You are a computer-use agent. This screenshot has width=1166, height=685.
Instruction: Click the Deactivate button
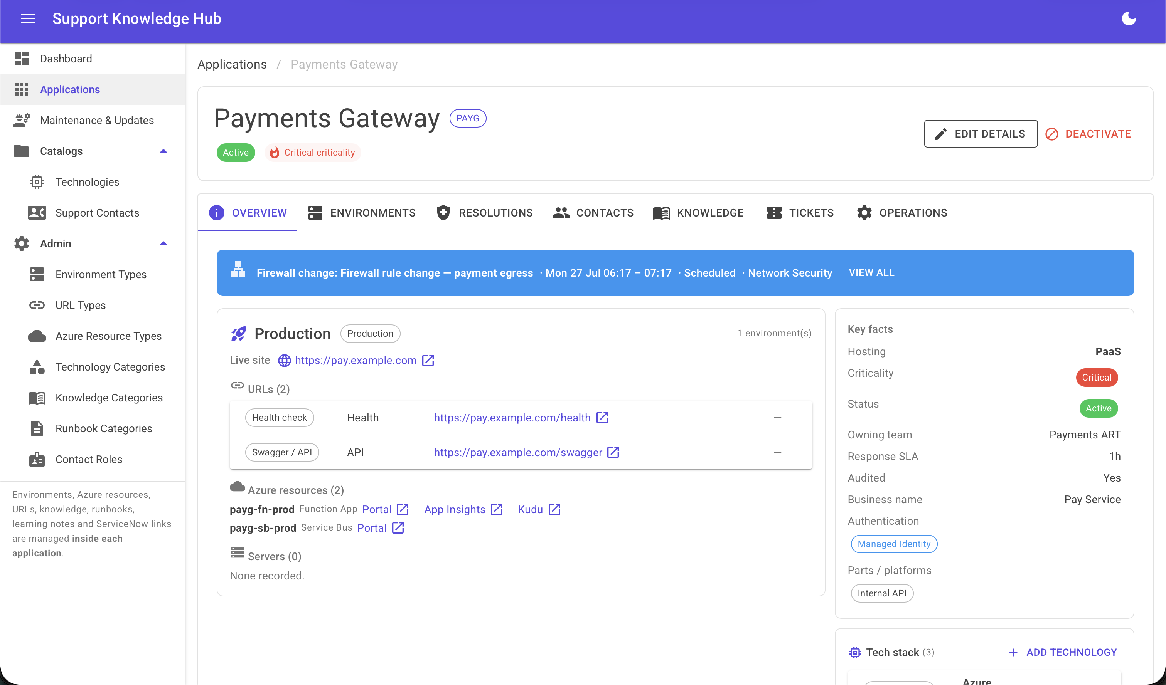click(x=1088, y=134)
